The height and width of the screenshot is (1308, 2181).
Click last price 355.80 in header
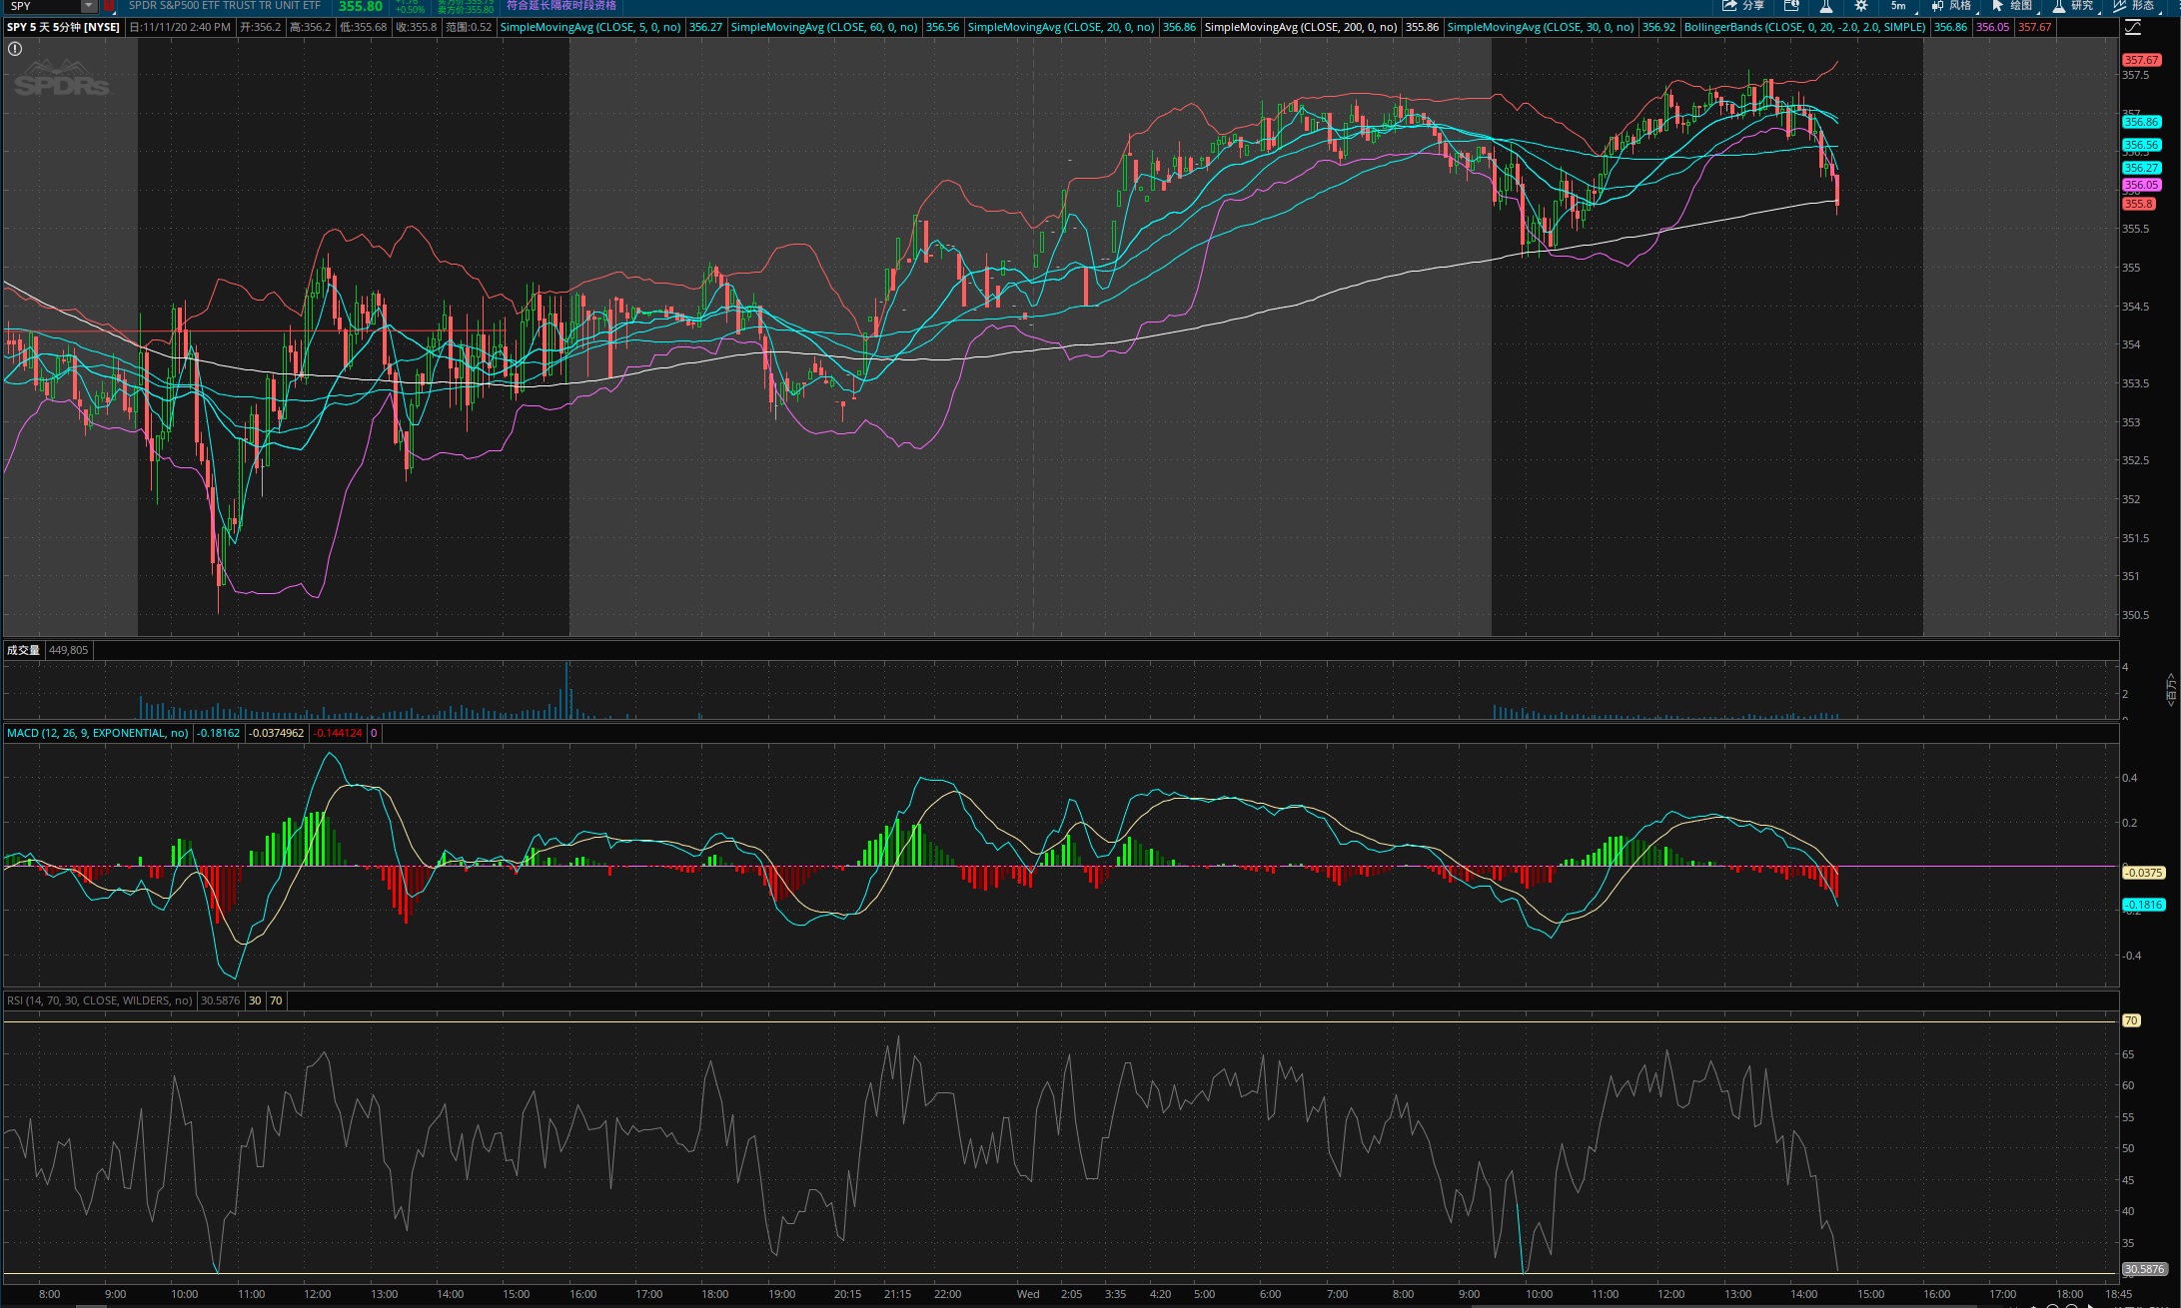(360, 6)
